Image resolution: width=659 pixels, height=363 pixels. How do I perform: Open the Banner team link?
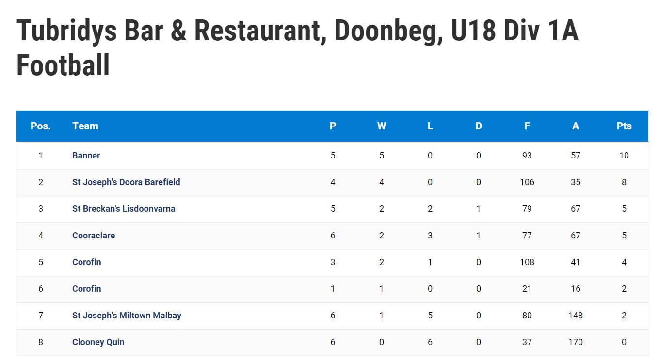[x=86, y=156]
